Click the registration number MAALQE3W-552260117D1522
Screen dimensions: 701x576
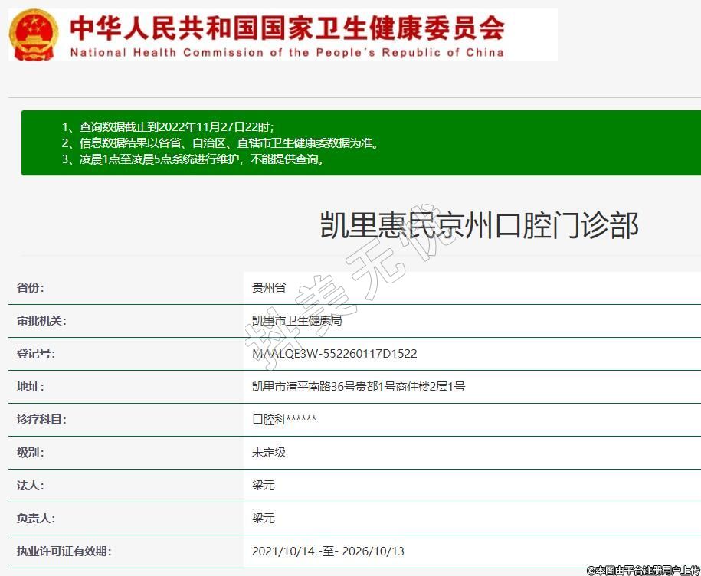[x=334, y=354]
